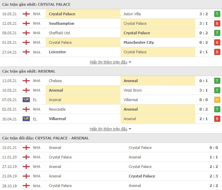Click the red B badge for Southampton match
This screenshot has height=190, width=222.
(217, 23)
